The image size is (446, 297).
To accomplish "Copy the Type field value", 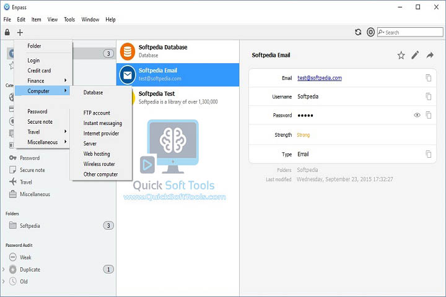I will 429,154.
